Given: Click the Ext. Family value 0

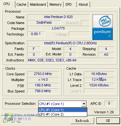Looking at the screenshot, I should coord(34,54).
